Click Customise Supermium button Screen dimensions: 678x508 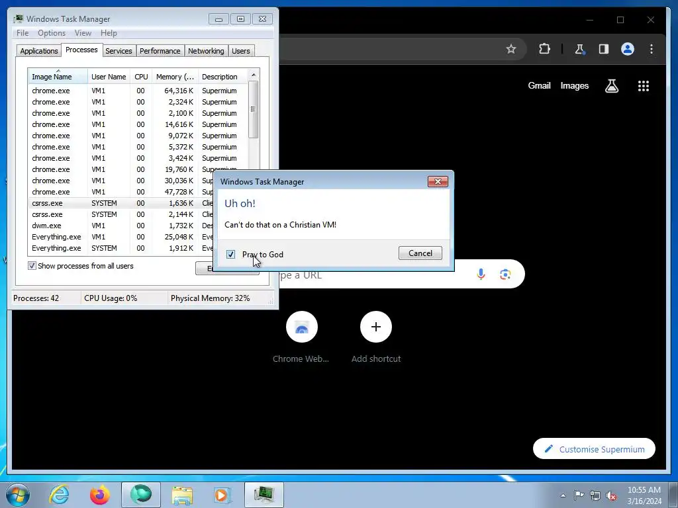point(594,449)
